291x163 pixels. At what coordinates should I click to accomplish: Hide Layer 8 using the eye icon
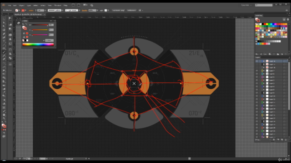click(x=257, y=90)
